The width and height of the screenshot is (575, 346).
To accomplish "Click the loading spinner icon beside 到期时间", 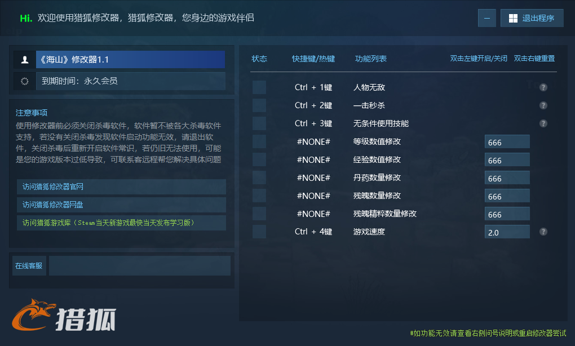I will click(25, 81).
